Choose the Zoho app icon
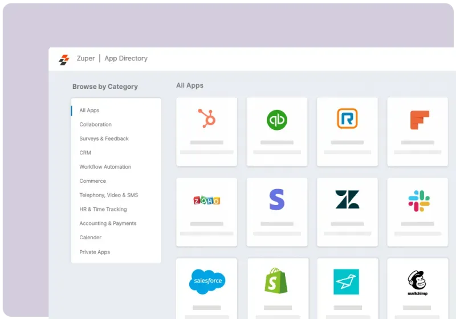The width and height of the screenshot is (456, 319). pyautogui.click(x=206, y=201)
